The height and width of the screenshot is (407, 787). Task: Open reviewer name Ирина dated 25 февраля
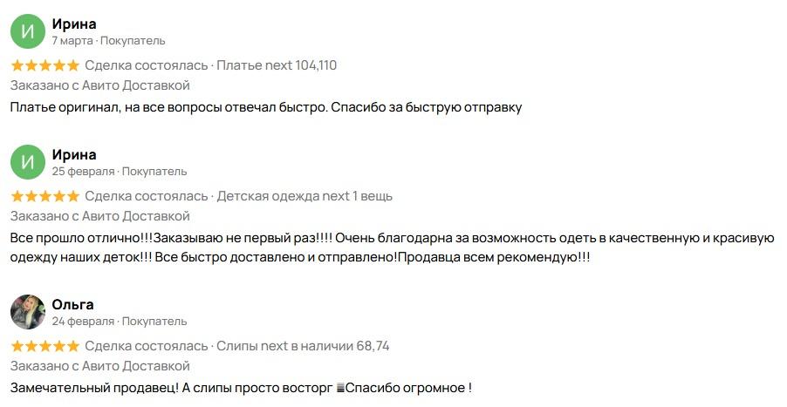[74, 154]
